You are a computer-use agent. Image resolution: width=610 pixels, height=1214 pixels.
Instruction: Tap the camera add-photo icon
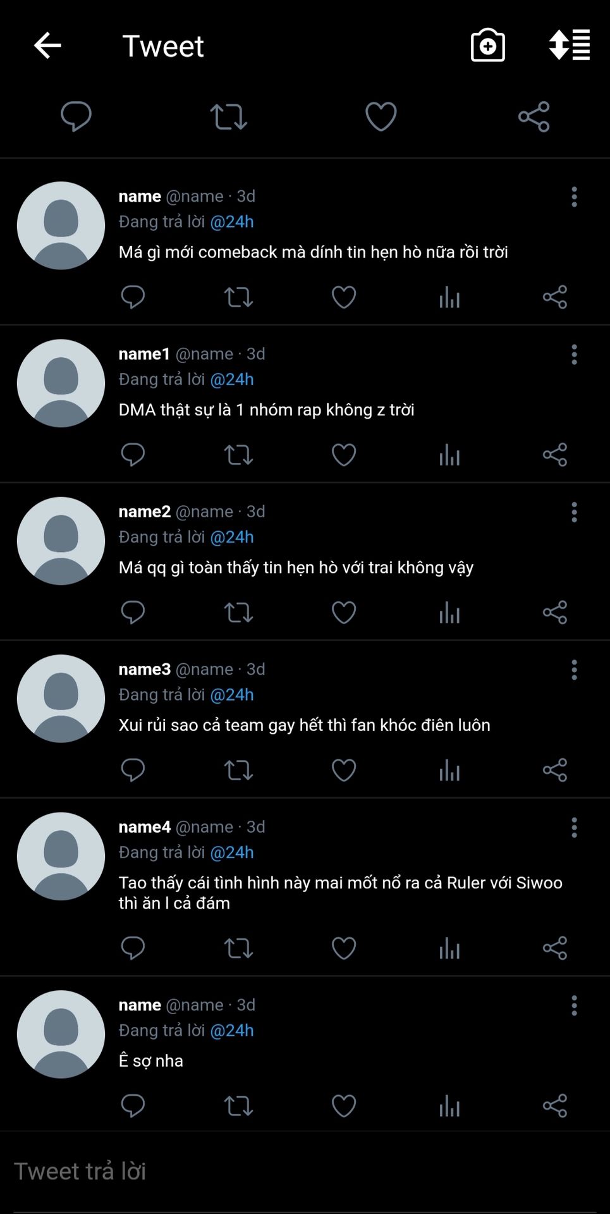pyautogui.click(x=488, y=46)
